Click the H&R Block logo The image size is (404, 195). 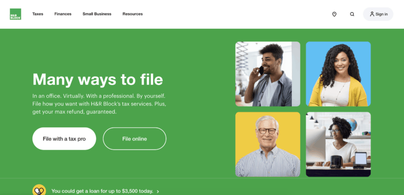tap(16, 14)
